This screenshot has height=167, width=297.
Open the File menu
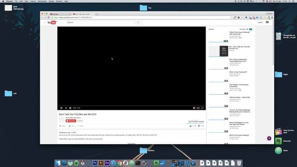16,1
